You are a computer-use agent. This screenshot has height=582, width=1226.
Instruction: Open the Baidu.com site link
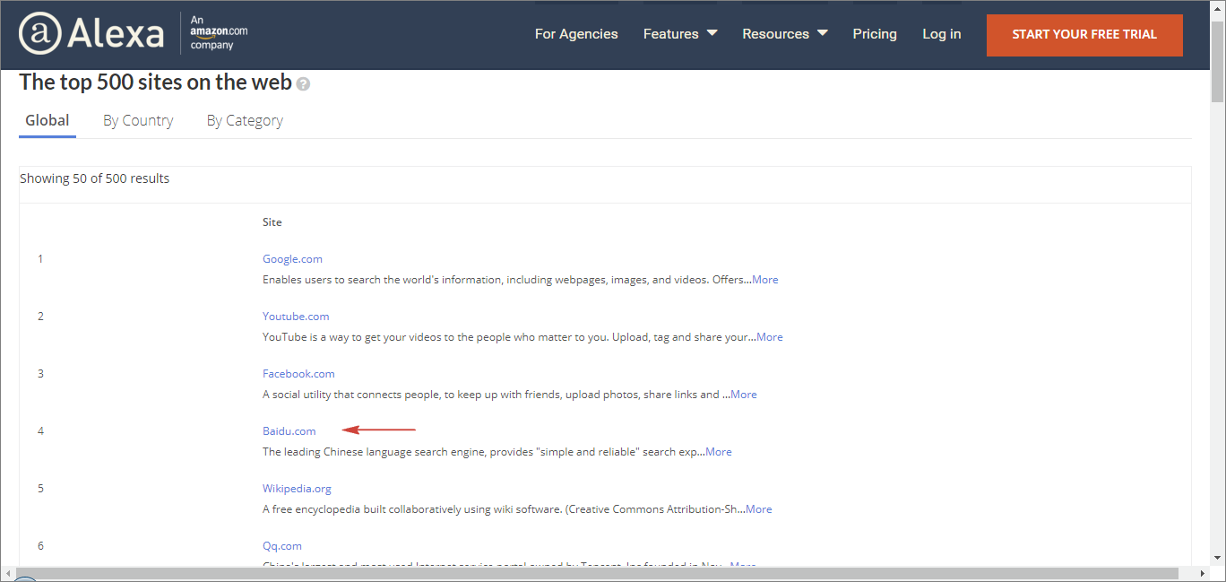[x=289, y=431]
